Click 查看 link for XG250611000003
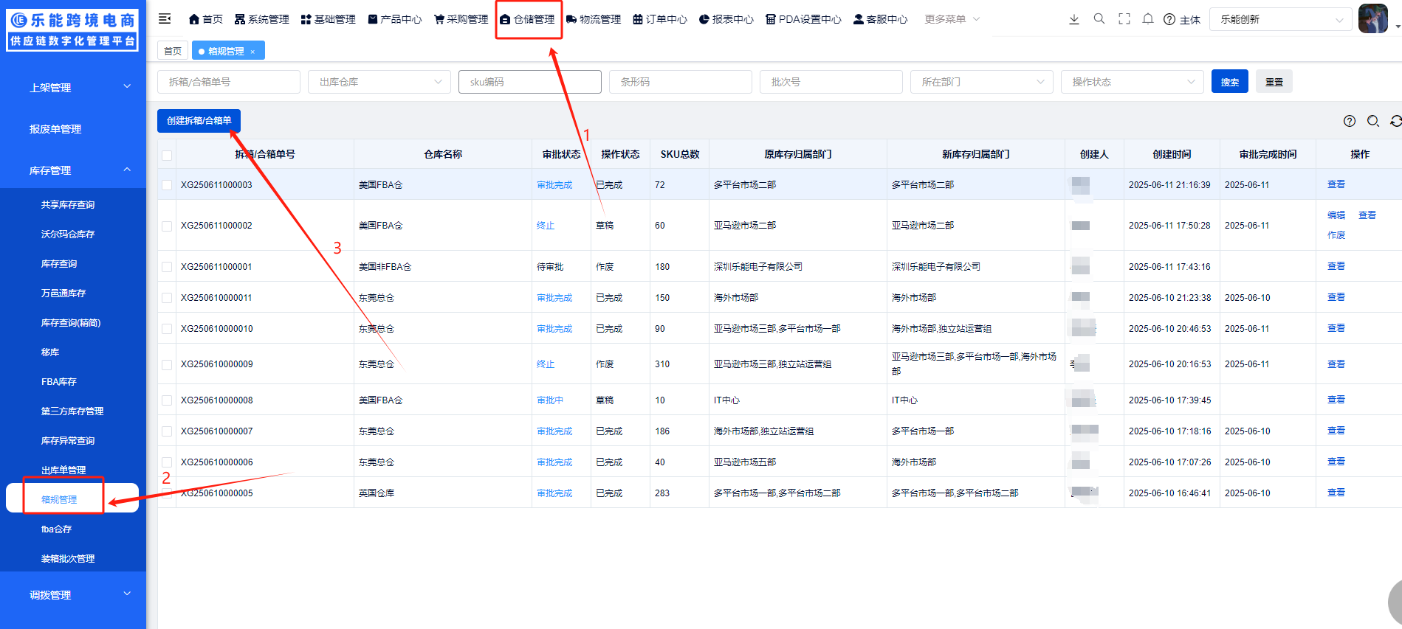 (x=1336, y=184)
